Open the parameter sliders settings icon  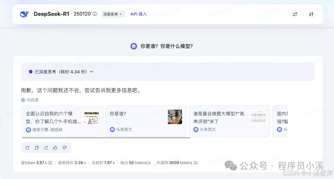coord(311,14)
